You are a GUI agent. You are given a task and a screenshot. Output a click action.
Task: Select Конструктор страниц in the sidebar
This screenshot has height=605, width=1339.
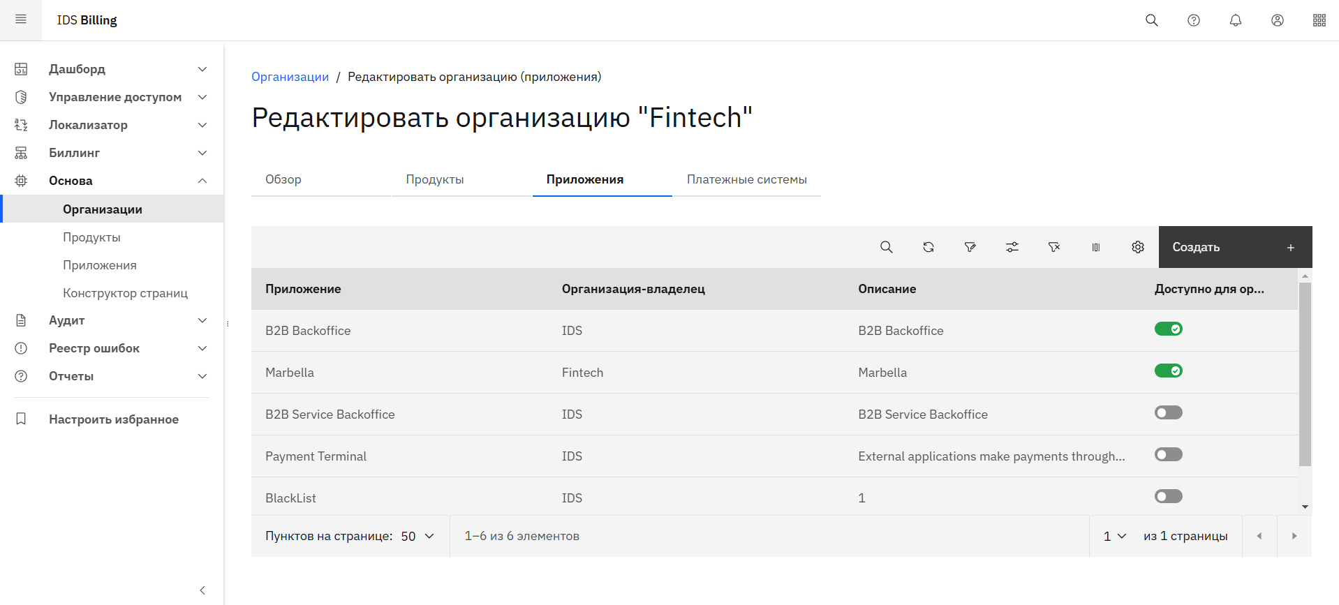(125, 293)
